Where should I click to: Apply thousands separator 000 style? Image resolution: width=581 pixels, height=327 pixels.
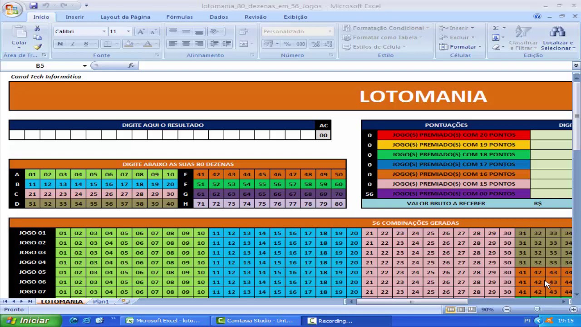click(300, 44)
